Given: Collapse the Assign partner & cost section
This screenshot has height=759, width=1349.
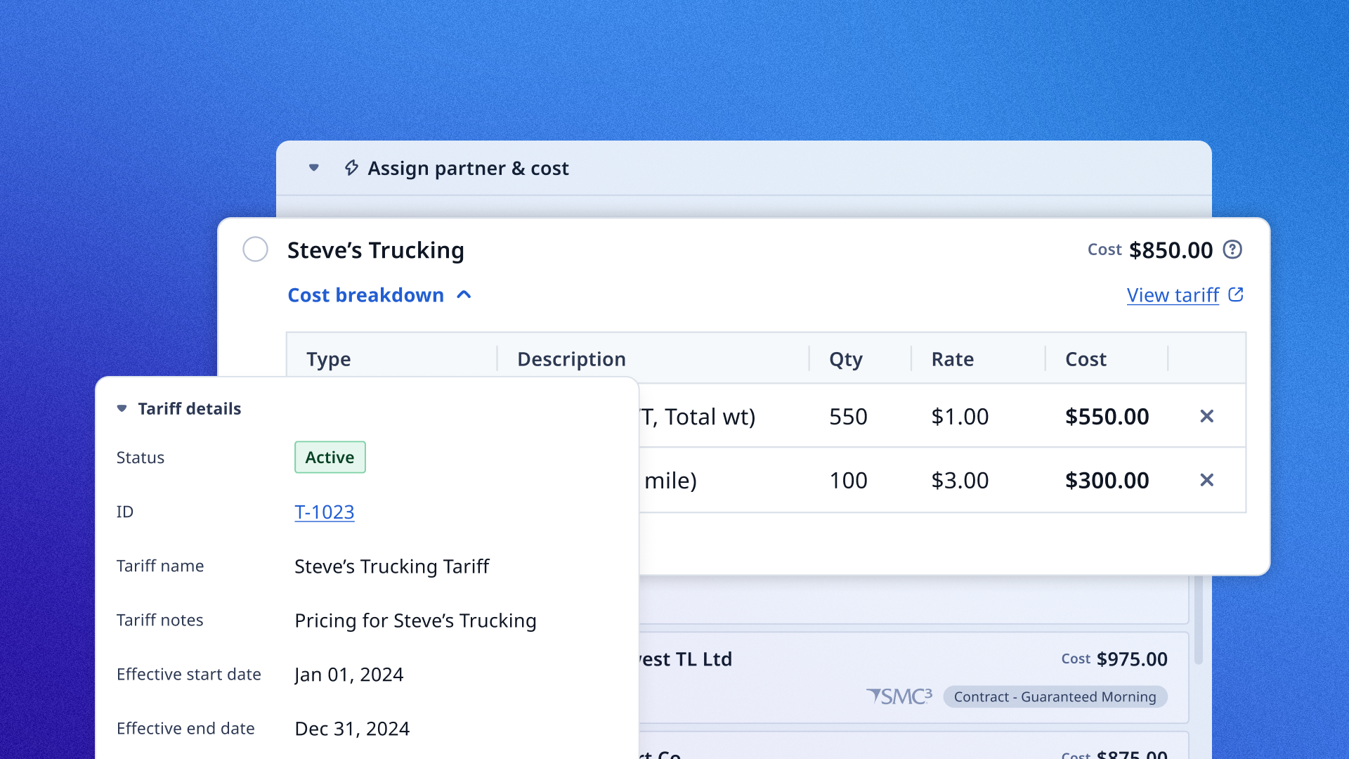Looking at the screenshot, I should coord(314,168).
